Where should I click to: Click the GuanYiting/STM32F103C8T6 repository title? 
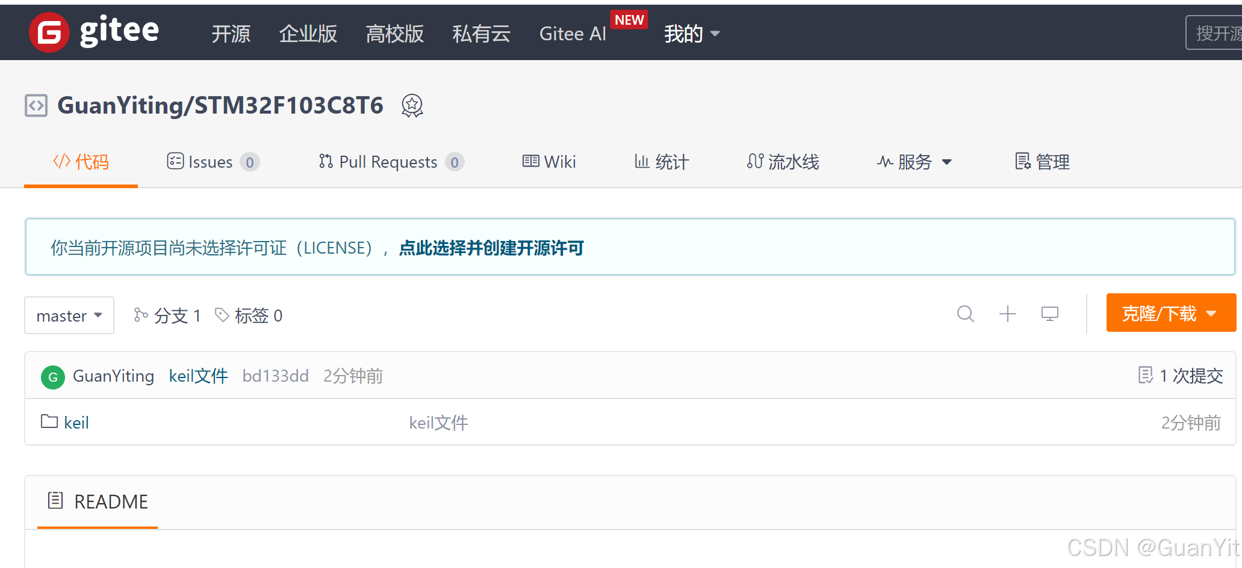click(220, 105)
